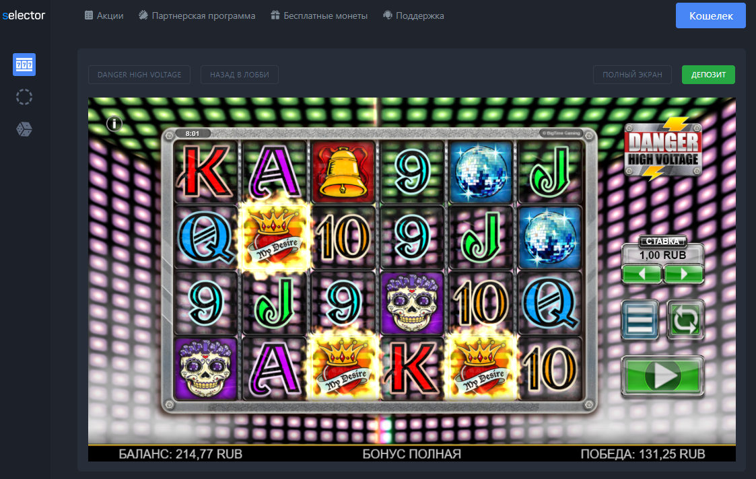Open the Акции menu item
The image size is (756, 479).
tap(104, 15)
